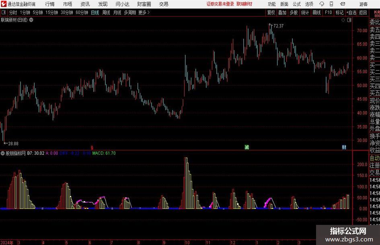This screenshot has width=380, height=245.
Task: Click the 28.88 low price label
Action: tap(13, 144)
